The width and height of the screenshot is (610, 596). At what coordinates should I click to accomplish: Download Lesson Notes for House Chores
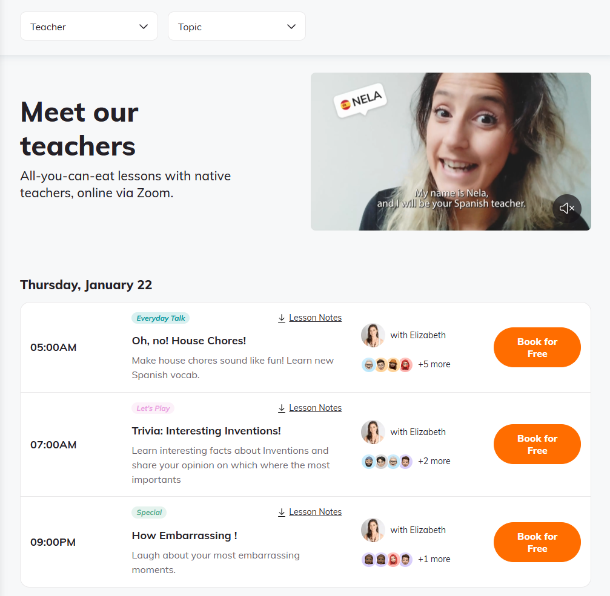point(310,318)
